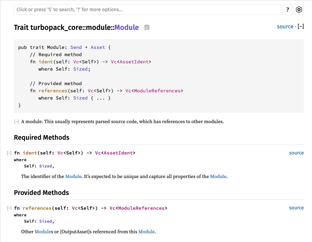Jump to references from the trait code block
The height and width of the screenshot is (242, 312).
[53, 91]
